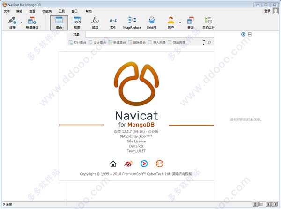281x209 pixels.
Task: Click 打开集合 open collection button
Action: [x=77, y=42]
